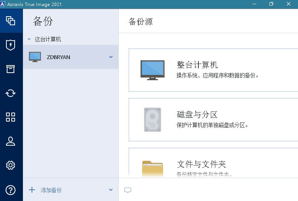Close the Acronis True Image window
Screen dimensions: 298x201
click(x=289, y=4)
